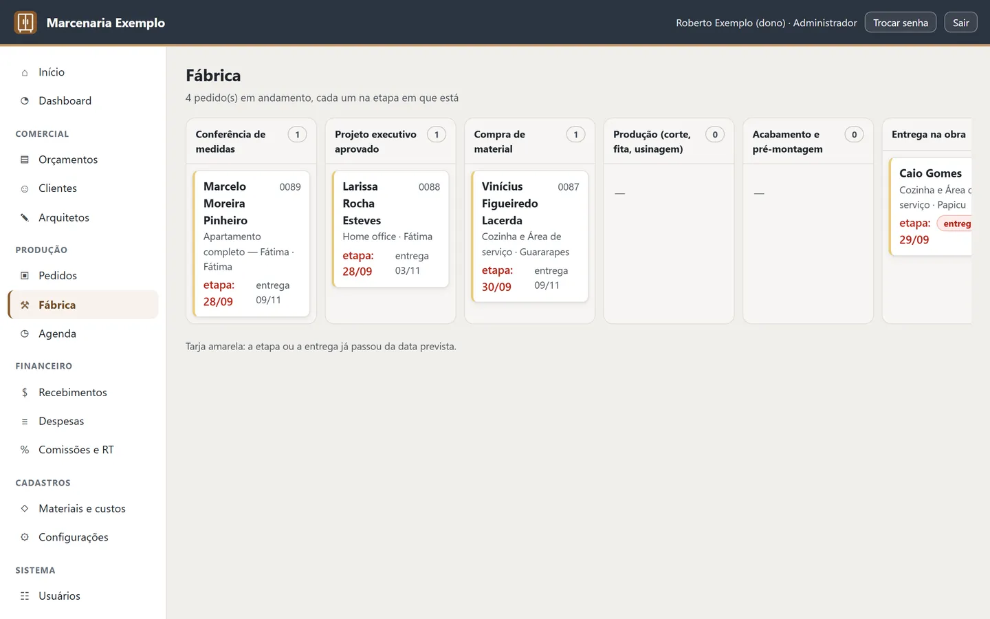
Task: Click order number 0087
Action: tap(569, 187)
